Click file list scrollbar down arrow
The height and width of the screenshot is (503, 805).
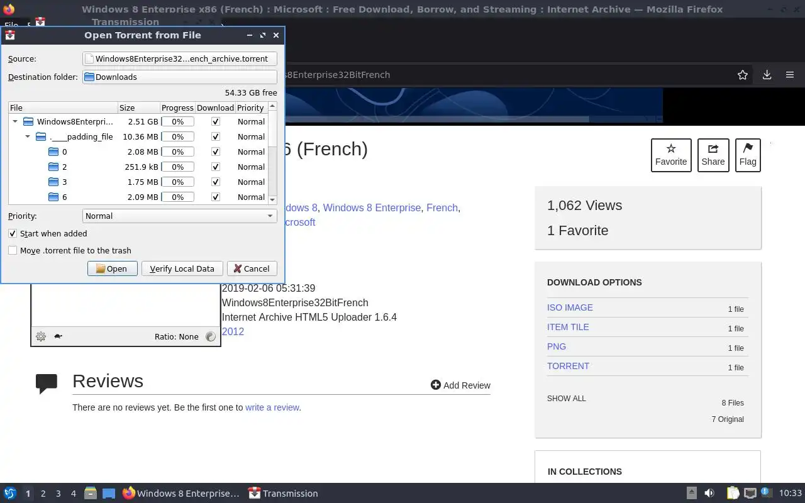pos(272,199)
